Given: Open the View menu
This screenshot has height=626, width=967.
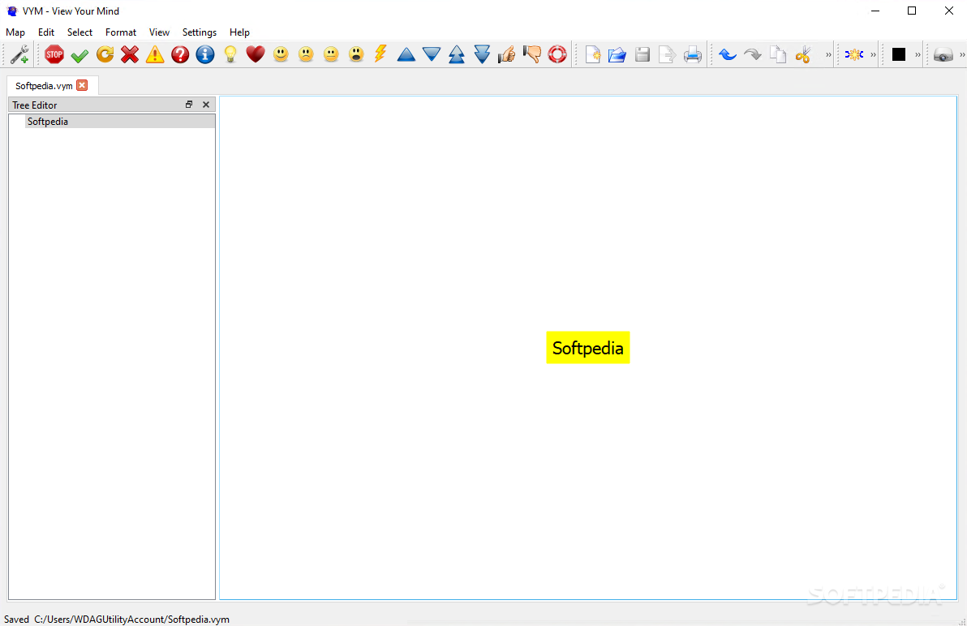Looking at the screenshot, I should pyautogui.click(x=159, y=32).
